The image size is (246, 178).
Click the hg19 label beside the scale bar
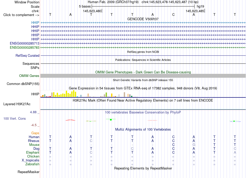point(200,6)
